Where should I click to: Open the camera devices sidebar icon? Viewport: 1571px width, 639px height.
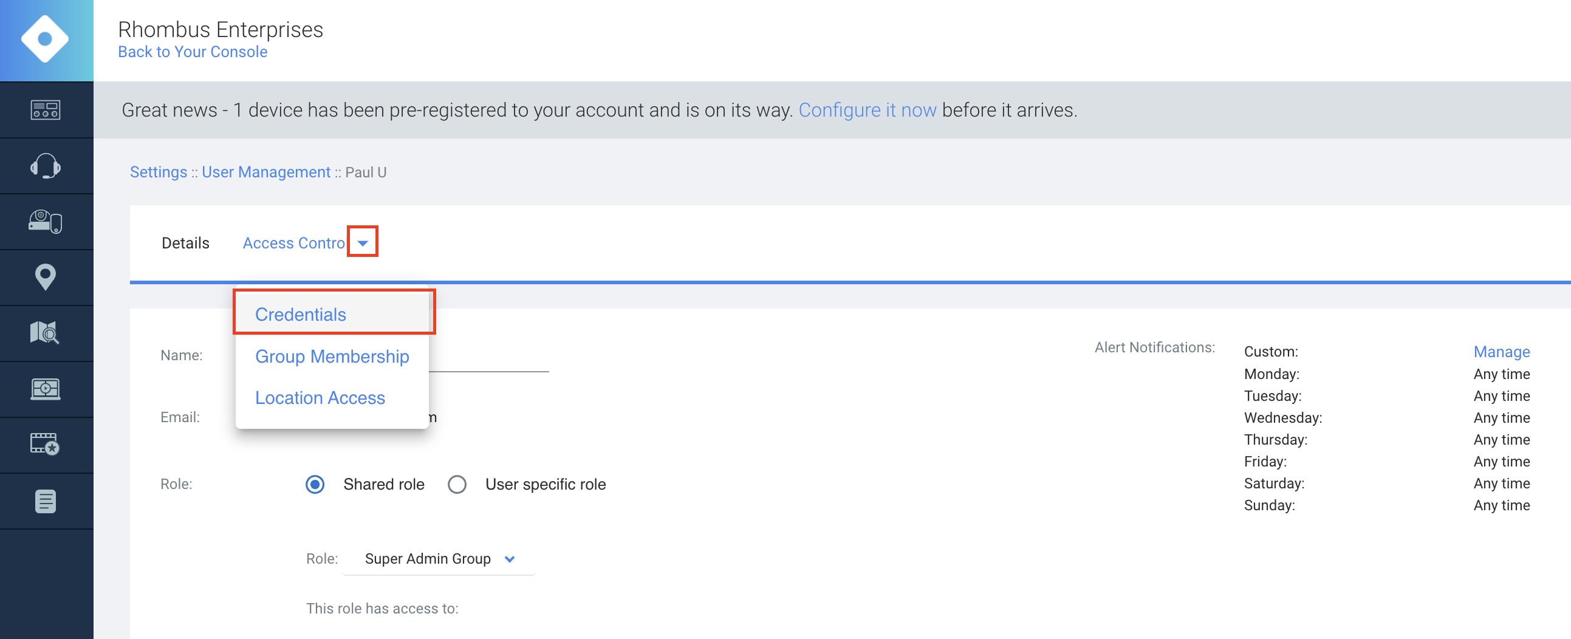46,221
